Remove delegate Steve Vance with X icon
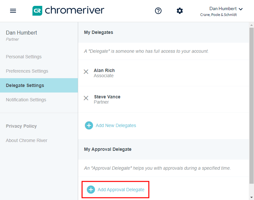Viewport: 254px width, 200px height. (x=86, y=98)
